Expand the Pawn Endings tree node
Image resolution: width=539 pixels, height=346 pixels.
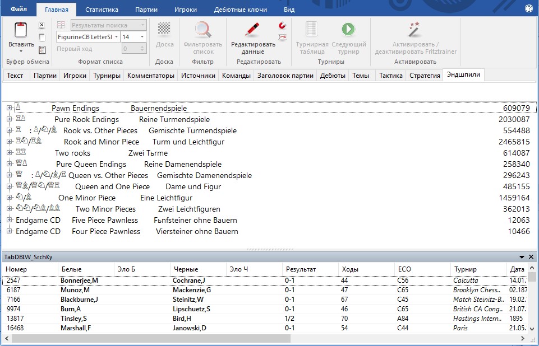(x=9, y=108)
